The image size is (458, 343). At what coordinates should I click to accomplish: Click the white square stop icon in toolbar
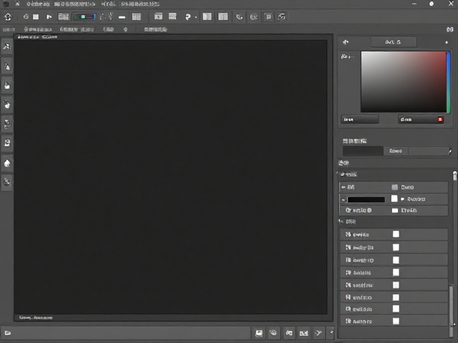(x=36, y=17)
